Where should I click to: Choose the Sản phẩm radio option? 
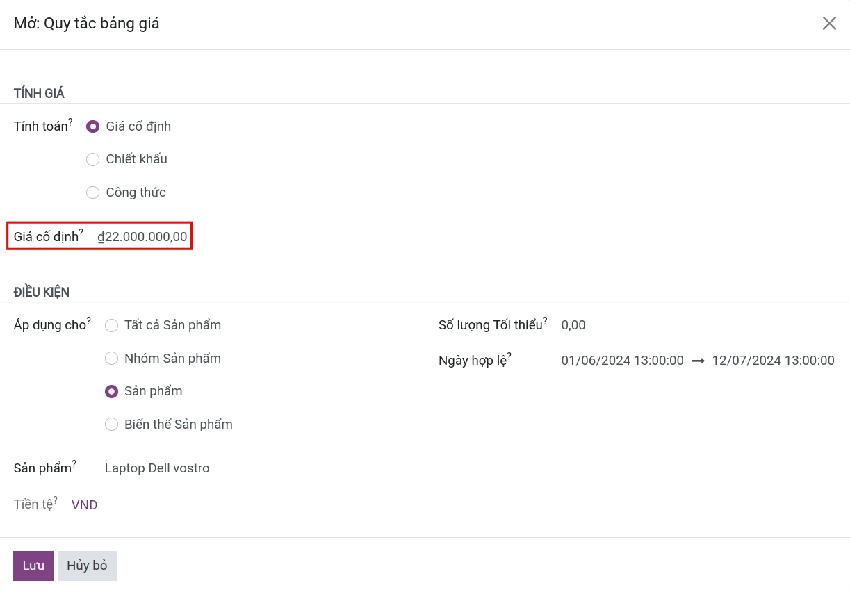click(111, 391)
